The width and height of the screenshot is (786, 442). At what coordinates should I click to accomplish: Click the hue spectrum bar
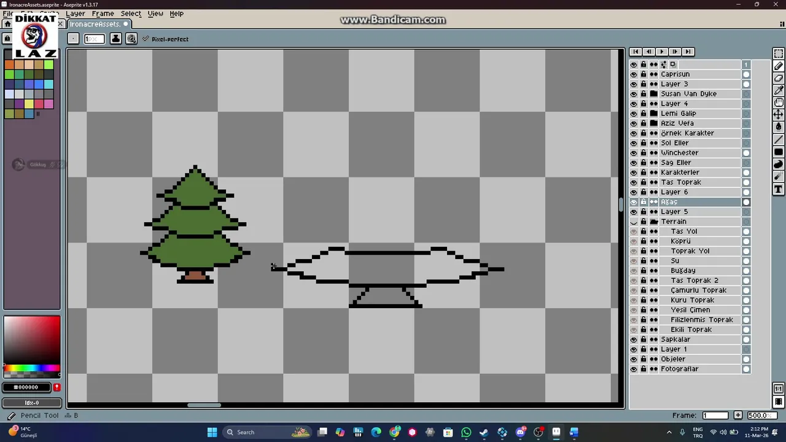click(x=32, y=368)
